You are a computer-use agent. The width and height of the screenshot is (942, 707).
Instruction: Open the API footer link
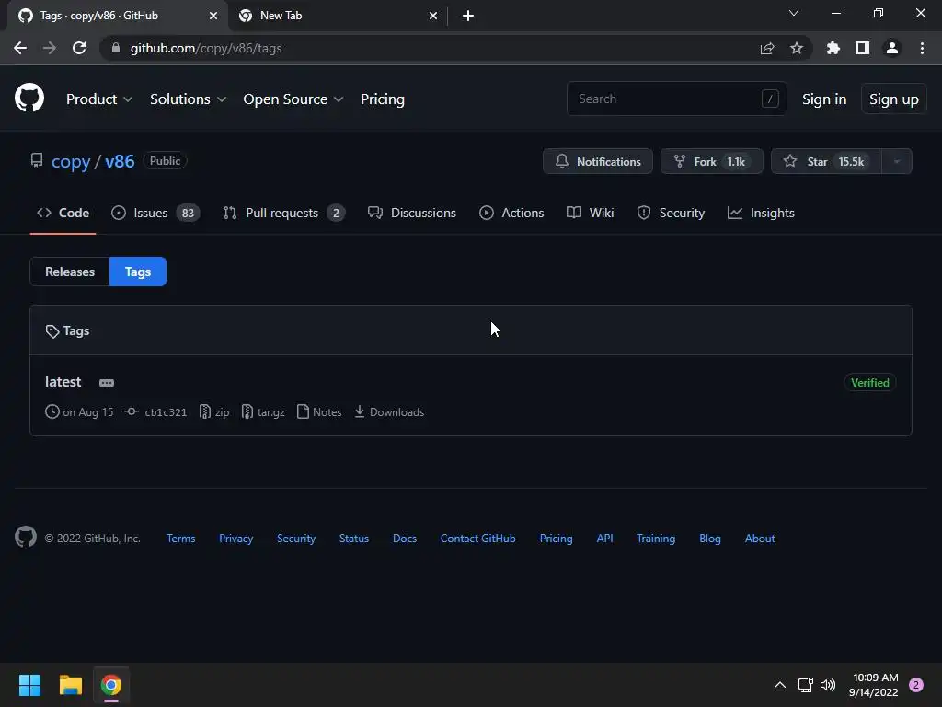605,539
